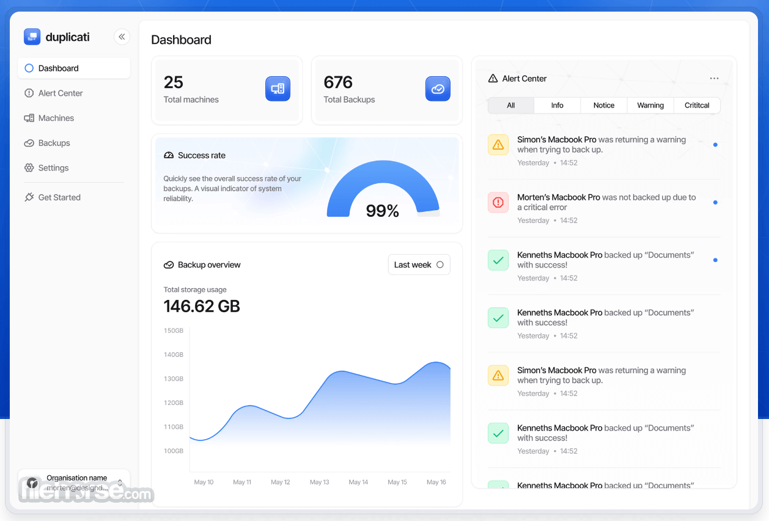The width and height of the screenshot is (769, 521).
Task: Open Alert Center in the sidebar
Action: 74,93
